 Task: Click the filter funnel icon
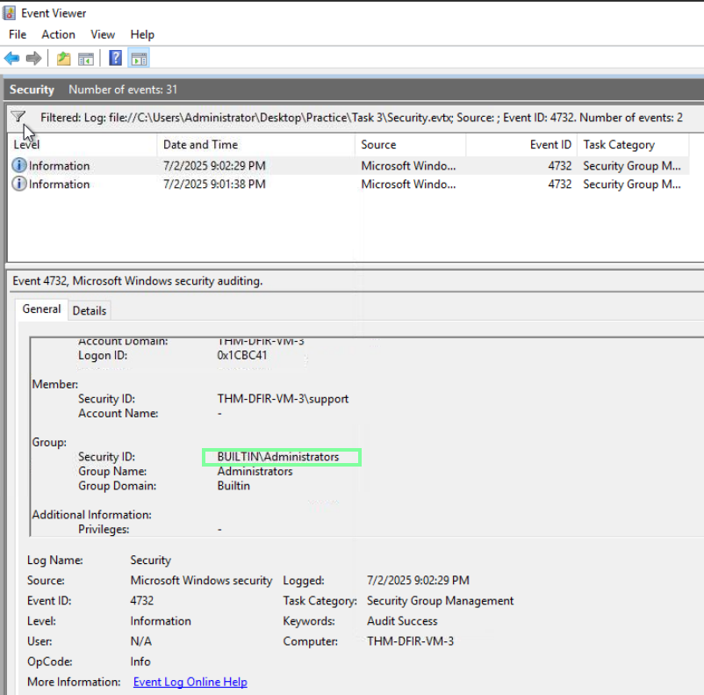[18, 117]
